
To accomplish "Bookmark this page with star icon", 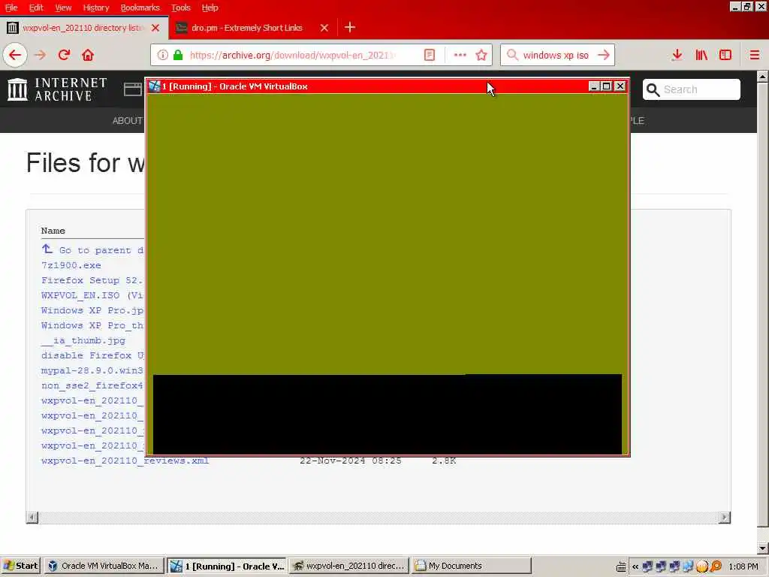I will click(x=481, y=55).
